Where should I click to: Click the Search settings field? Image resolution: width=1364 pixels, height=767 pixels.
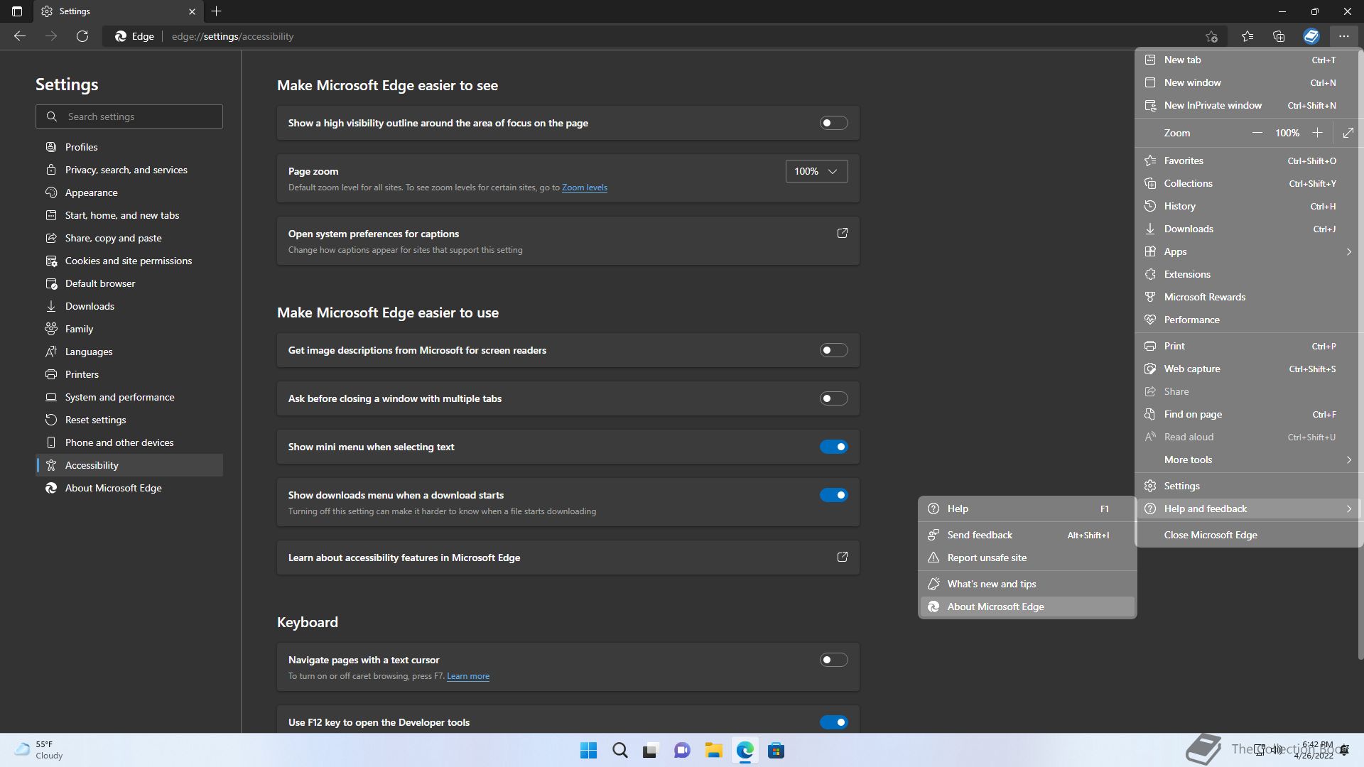click(129, 116)
